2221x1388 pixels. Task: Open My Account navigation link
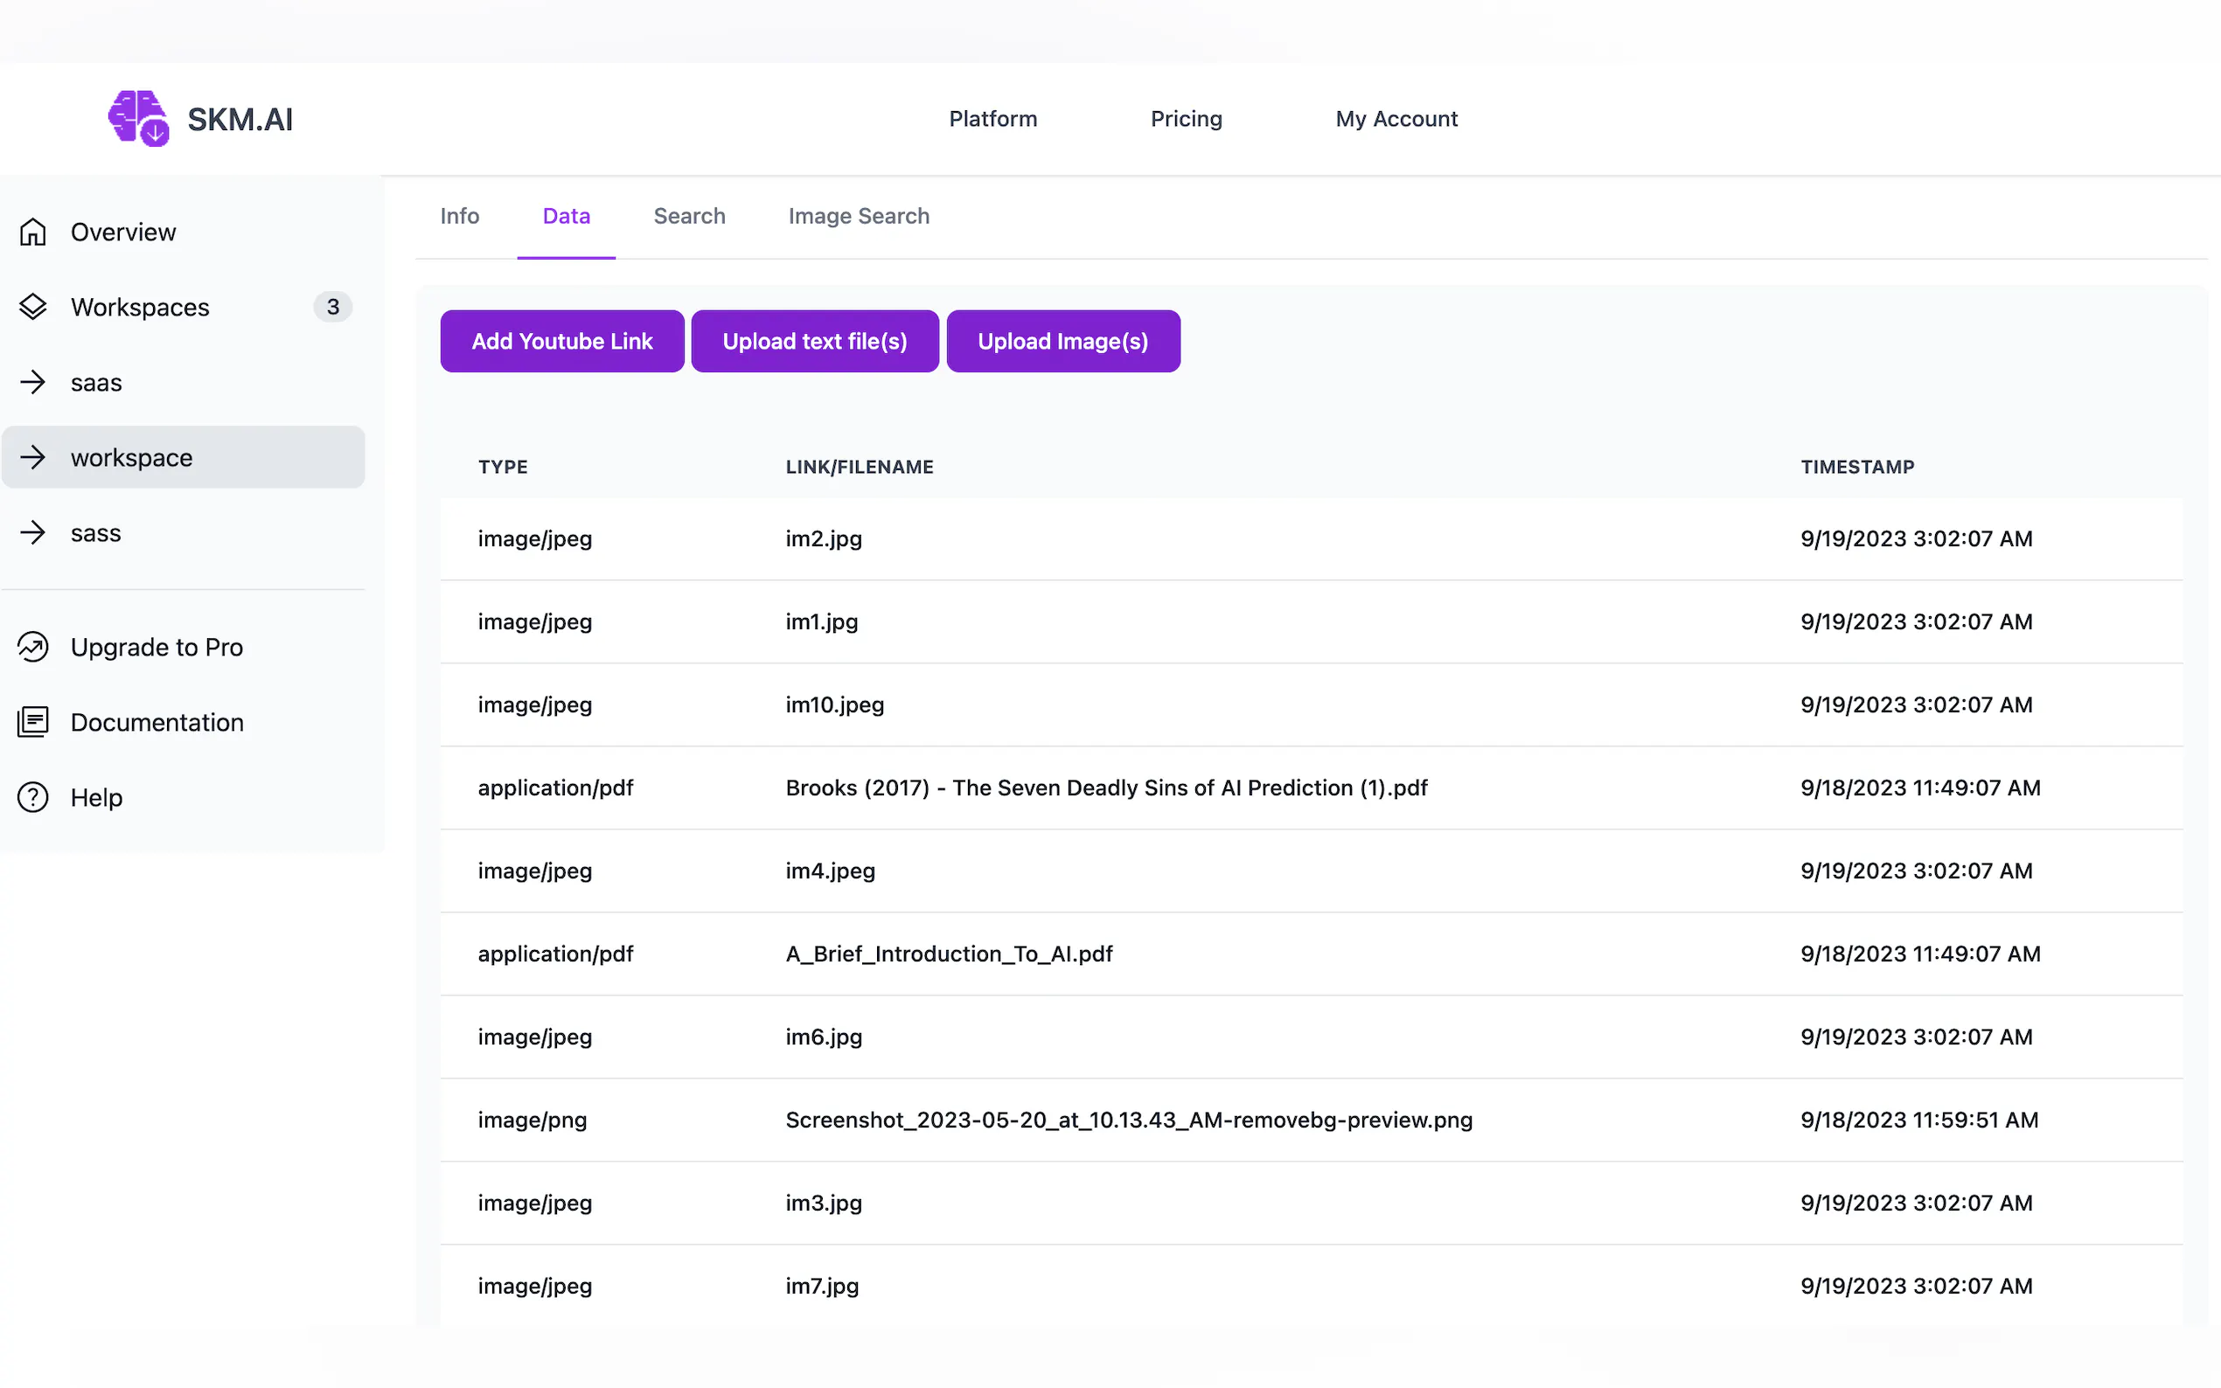coord(1396,120)
